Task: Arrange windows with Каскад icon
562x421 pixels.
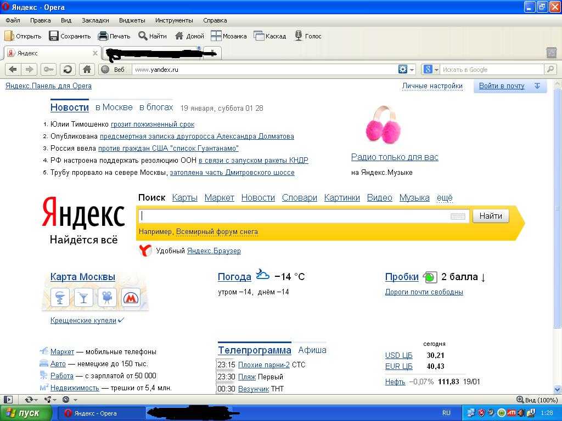Action: (x=259, y=36)
